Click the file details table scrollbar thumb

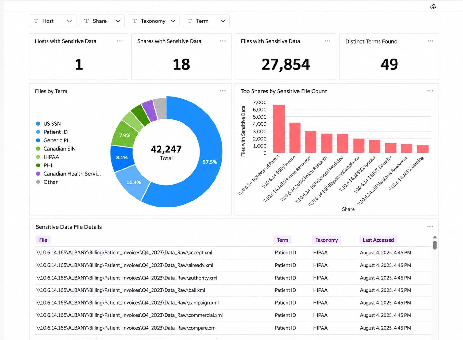point(435,245)
